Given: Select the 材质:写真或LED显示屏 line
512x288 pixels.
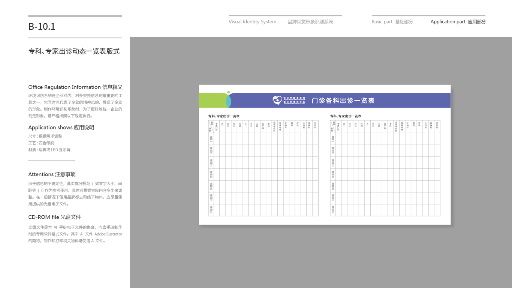Looking at the screenshot, I should (49, 150).
